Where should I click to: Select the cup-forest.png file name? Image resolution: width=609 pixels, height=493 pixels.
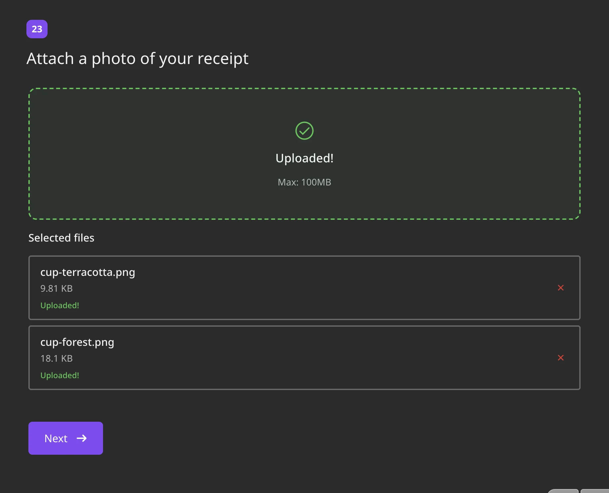(77, 343)
